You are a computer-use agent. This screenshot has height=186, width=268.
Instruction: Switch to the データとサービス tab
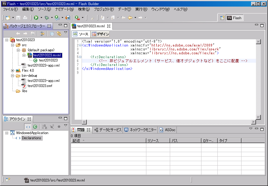[x=108, y=130]
